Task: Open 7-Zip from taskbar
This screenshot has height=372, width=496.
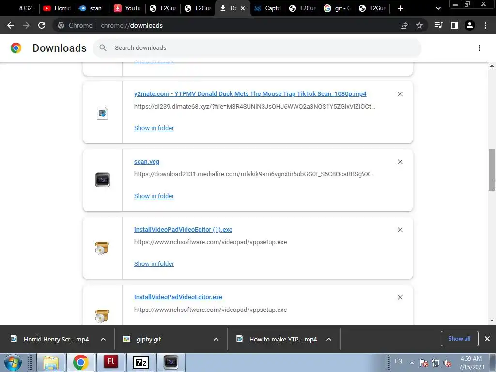Action: (141, 362)
